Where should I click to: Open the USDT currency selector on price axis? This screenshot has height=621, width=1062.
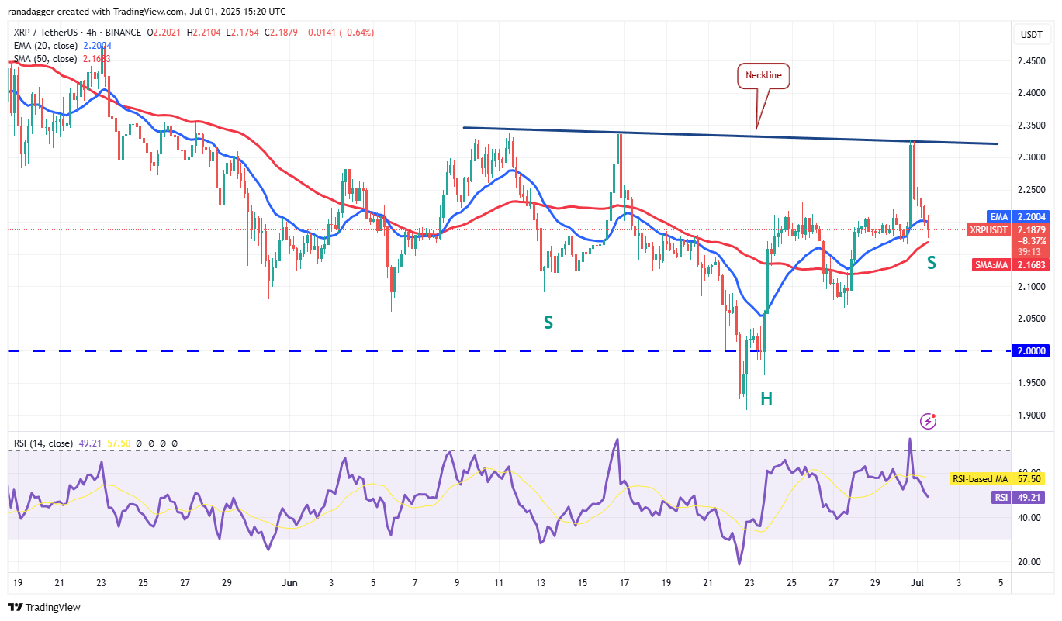(x=1031, y=35)
